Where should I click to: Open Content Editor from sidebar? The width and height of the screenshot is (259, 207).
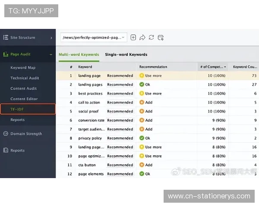point(24,99)
